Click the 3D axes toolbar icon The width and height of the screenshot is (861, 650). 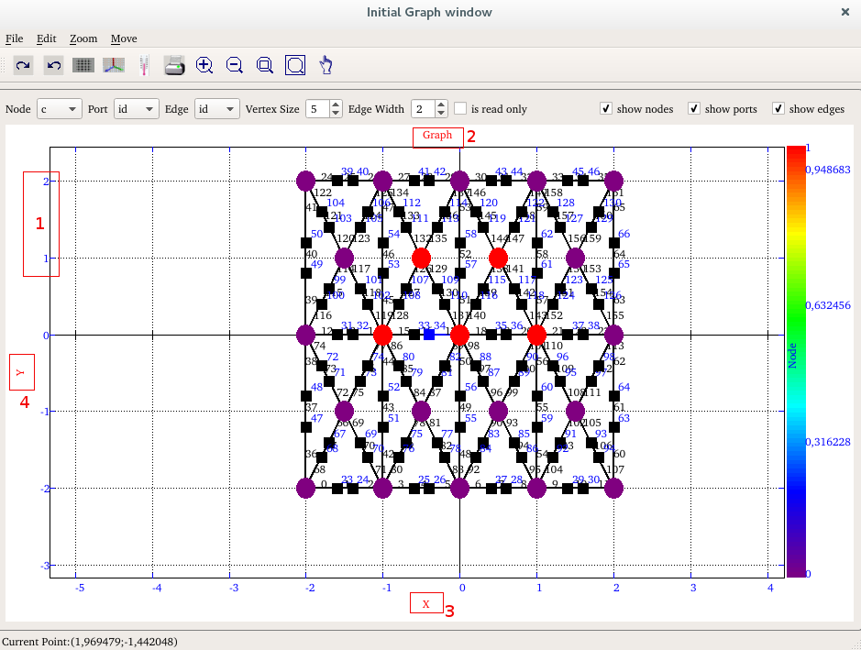click(x=114, y=65)
